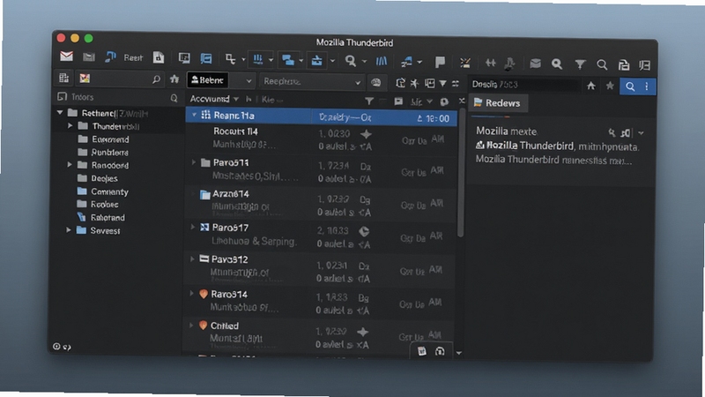
Task: Click the chat bubble icon right of Reephsz
Action: (376, 82)
